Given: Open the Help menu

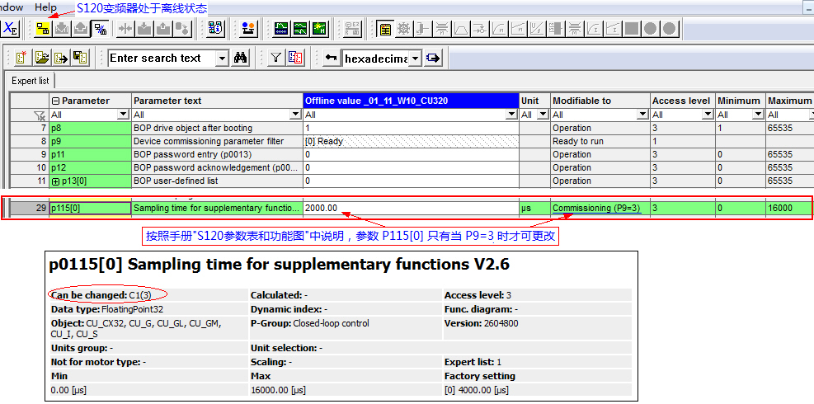Looking at the screenshot, I should (45, 7).
